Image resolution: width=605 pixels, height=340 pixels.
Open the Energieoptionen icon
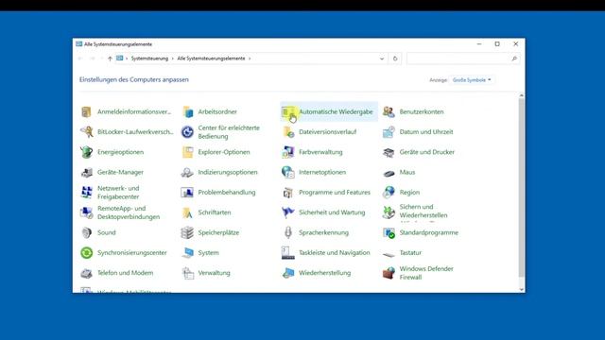point(86,152)
